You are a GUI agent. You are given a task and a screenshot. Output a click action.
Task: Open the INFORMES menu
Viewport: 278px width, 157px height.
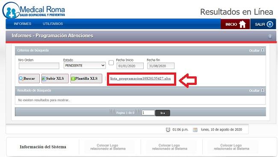(23, 24)
